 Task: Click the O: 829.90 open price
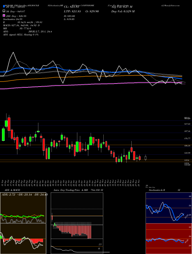[92, 12]
